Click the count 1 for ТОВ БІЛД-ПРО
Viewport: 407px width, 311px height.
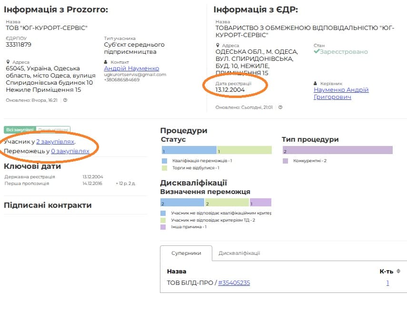[387, 283]
